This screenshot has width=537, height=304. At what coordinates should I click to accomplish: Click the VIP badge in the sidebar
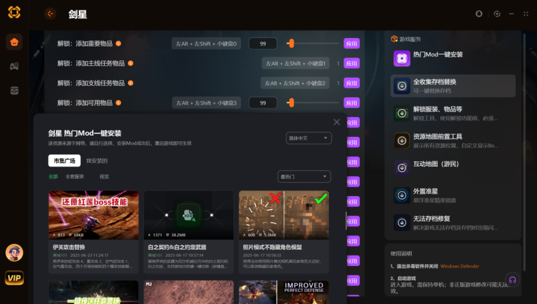point(14,278)
